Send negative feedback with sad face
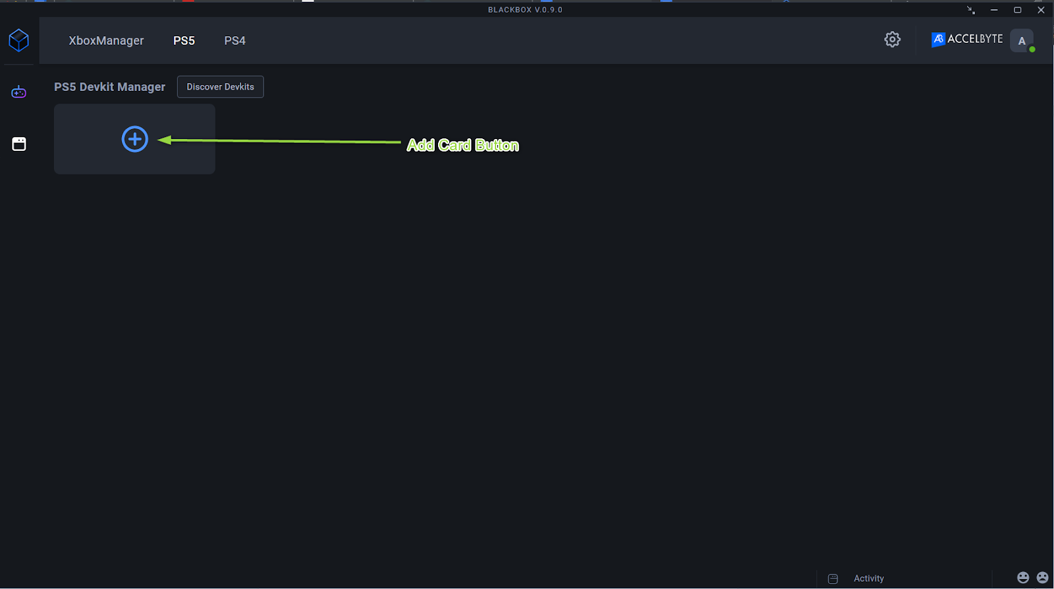Image resolution: width=1054 pixels, height=589 pixels. pyautogui.click(x=1042, y=578)
